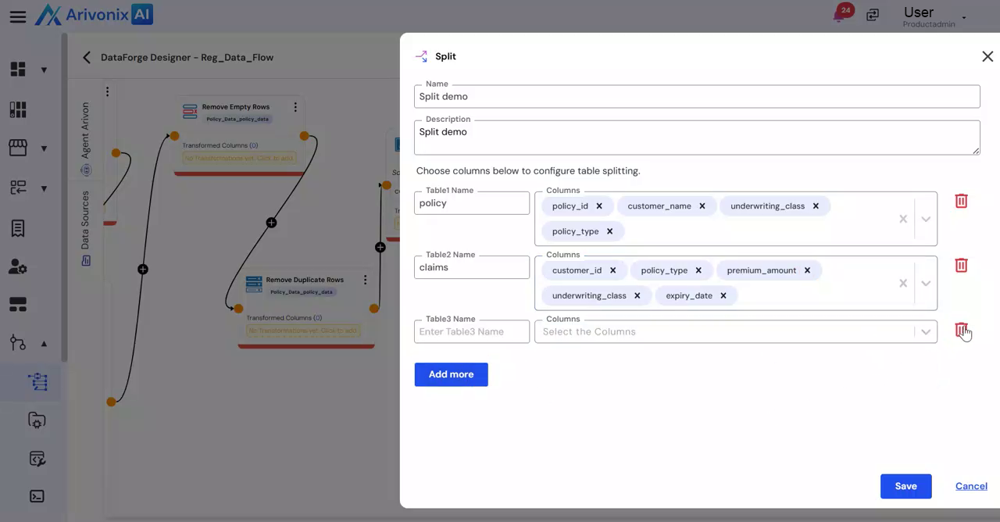Image resolution: width=1000 pixels, height=522 pixels.
Task: Open the Agent Arivon vertical tab
Action: [x=86, y=137]
